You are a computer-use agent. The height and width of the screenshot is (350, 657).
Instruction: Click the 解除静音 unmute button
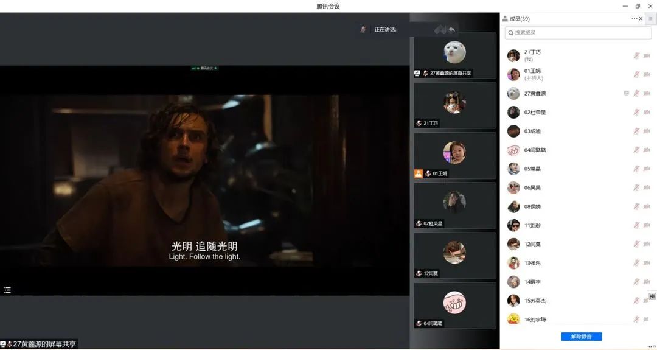[581, 337]
